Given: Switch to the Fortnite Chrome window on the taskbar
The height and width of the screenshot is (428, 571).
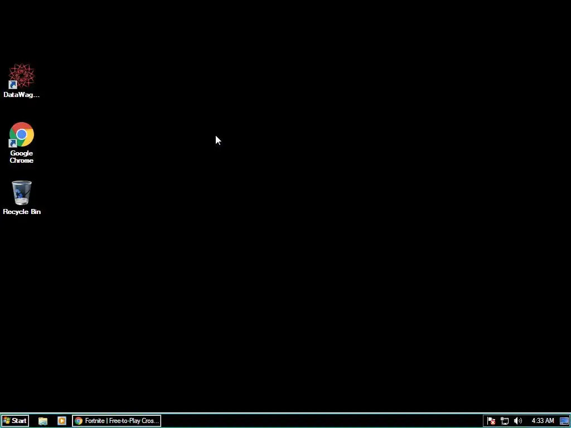Looking at the screenshot, I should pos(117,421).
